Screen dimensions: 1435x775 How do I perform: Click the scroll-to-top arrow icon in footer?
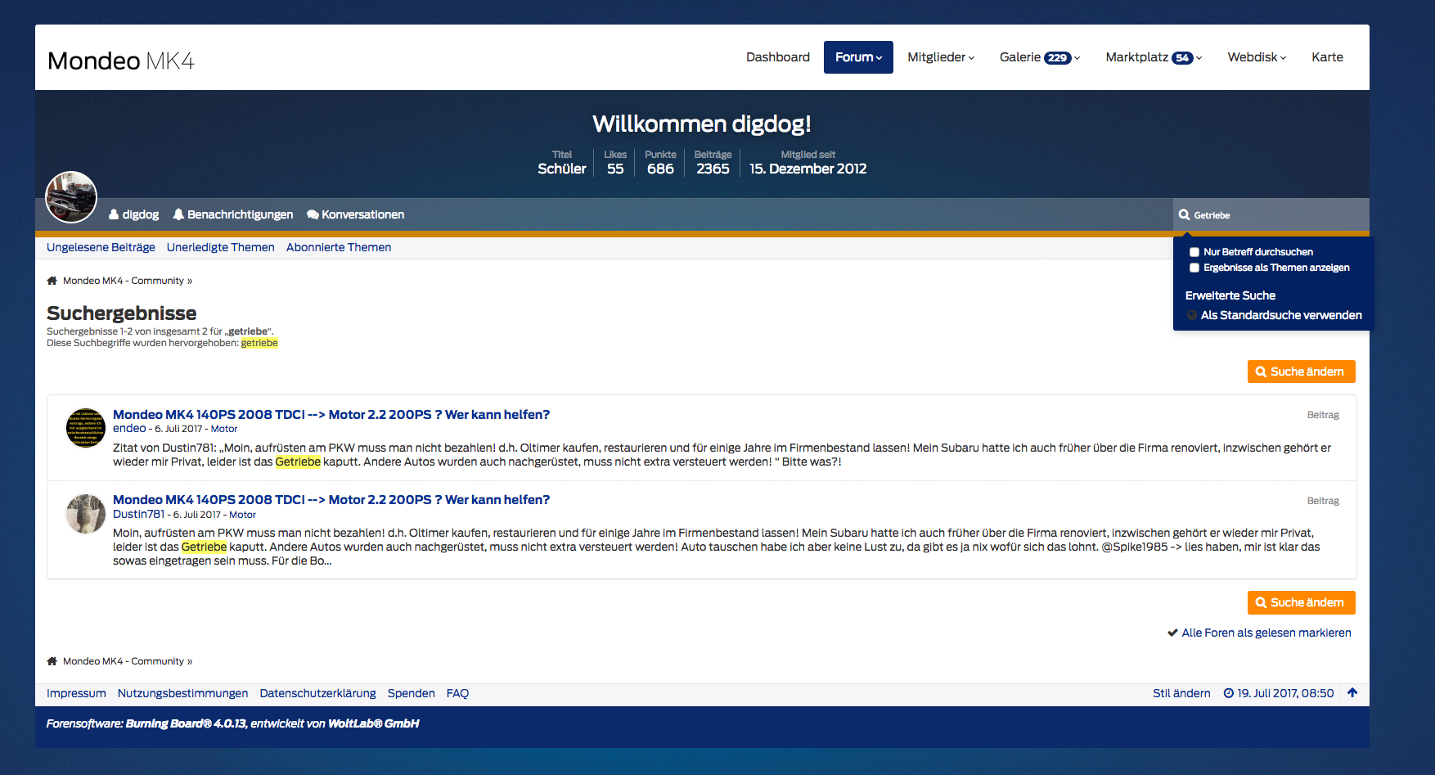tap(1352, 693)
